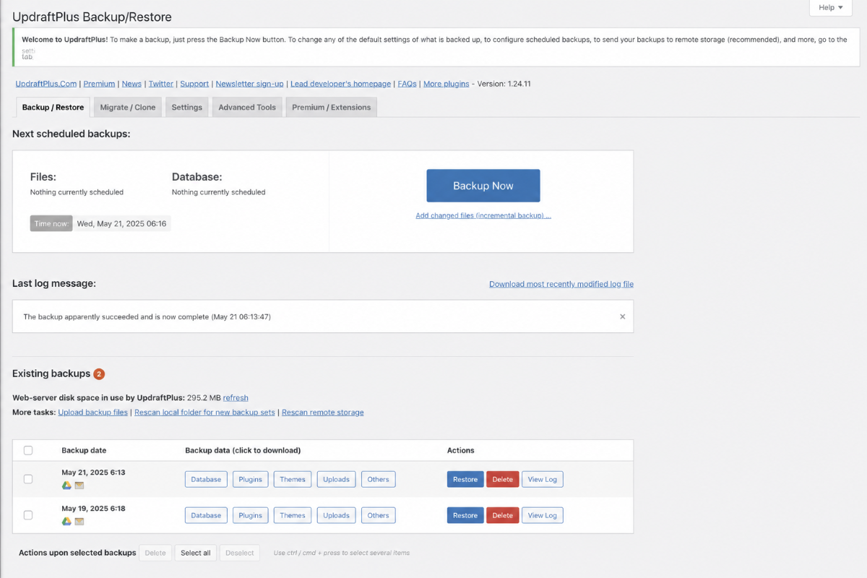
Task: Download Themes from May 21 backup
Action: (x=293, y=479)
